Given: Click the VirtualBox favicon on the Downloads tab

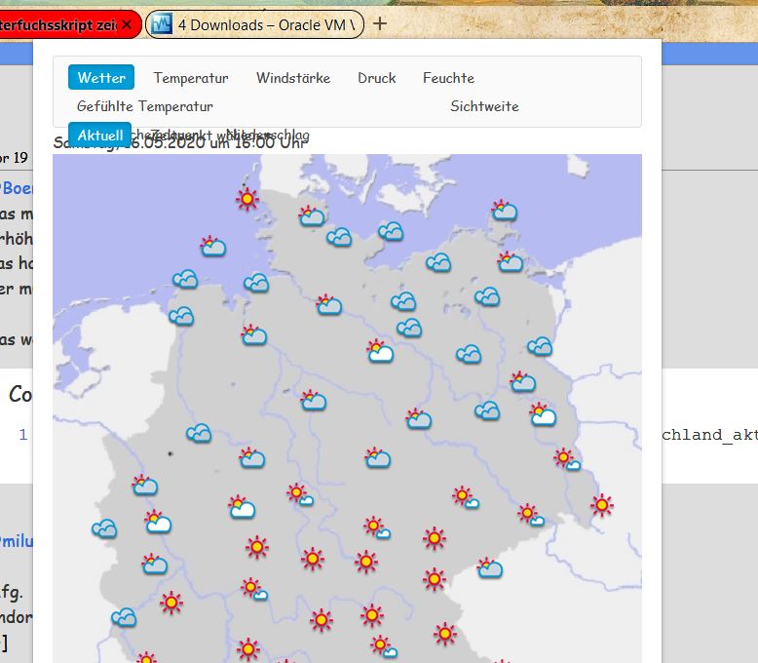Looking at the screenshot, I should point(163,24).
